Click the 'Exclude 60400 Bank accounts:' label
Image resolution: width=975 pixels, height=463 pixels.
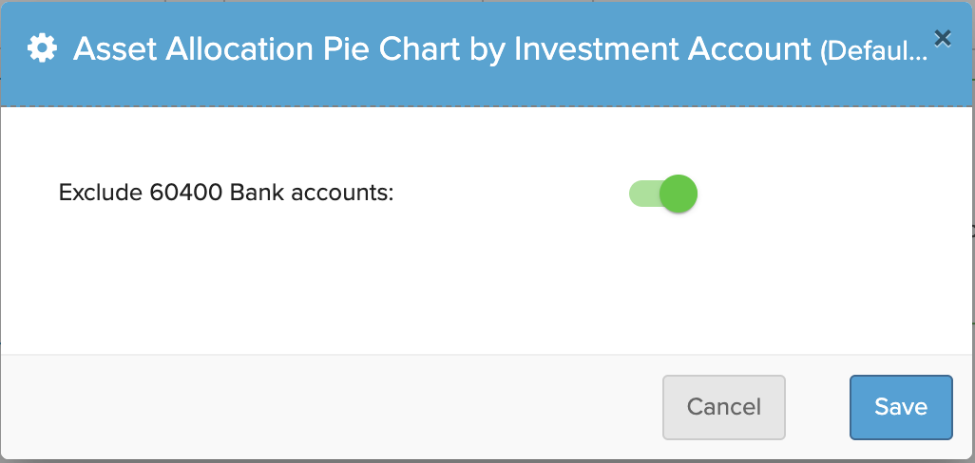(226, 193)
